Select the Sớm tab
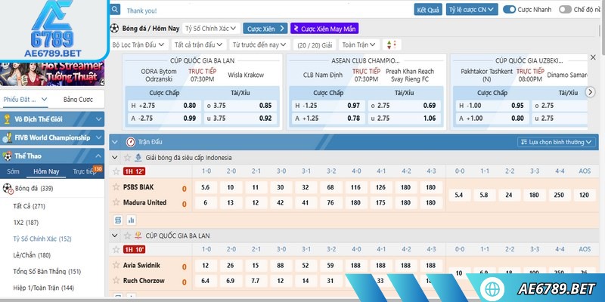Screen dimensions: 605x302 [x=13, y=171]
